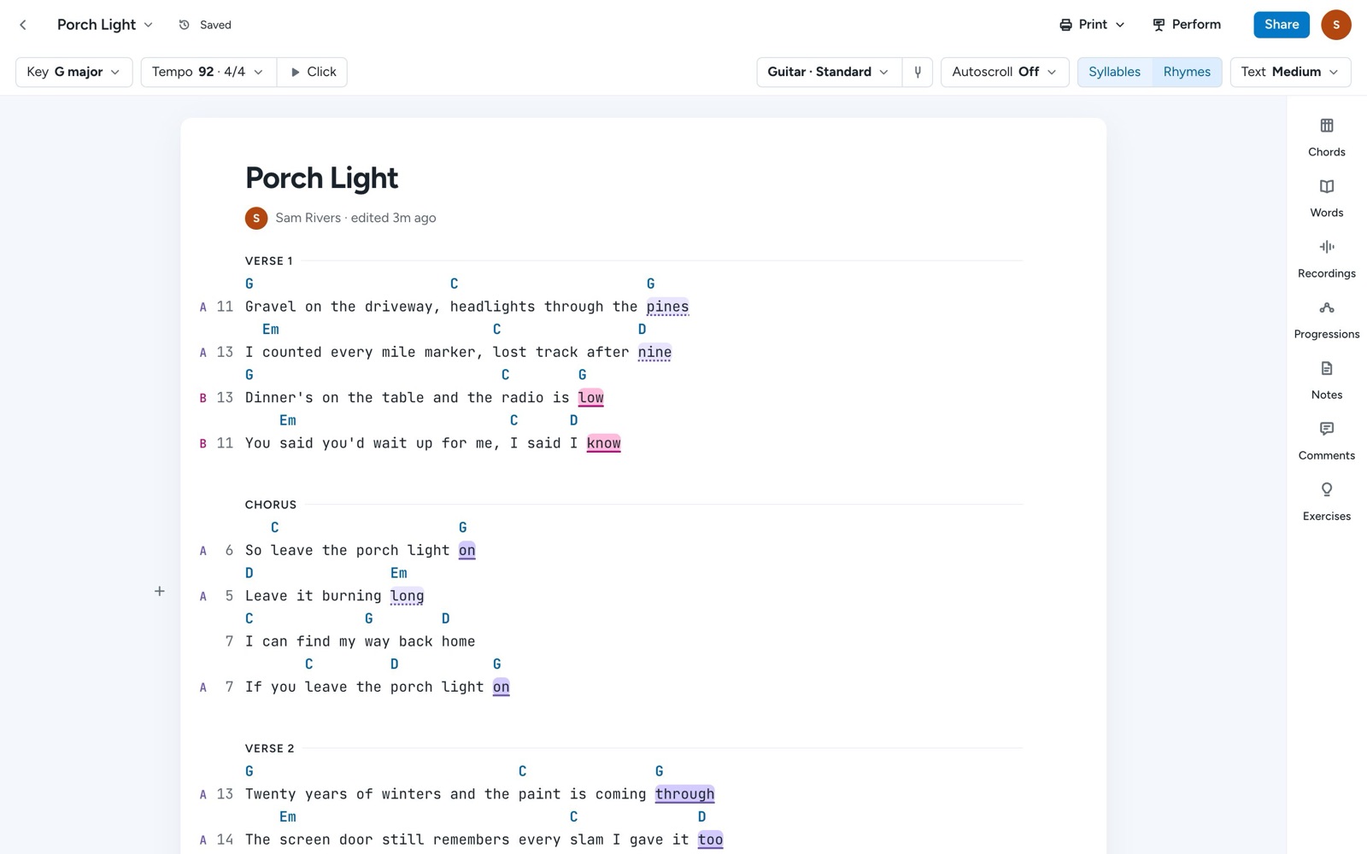Click the plus icon to add line

pyautogui.click(x=160, y=591)
